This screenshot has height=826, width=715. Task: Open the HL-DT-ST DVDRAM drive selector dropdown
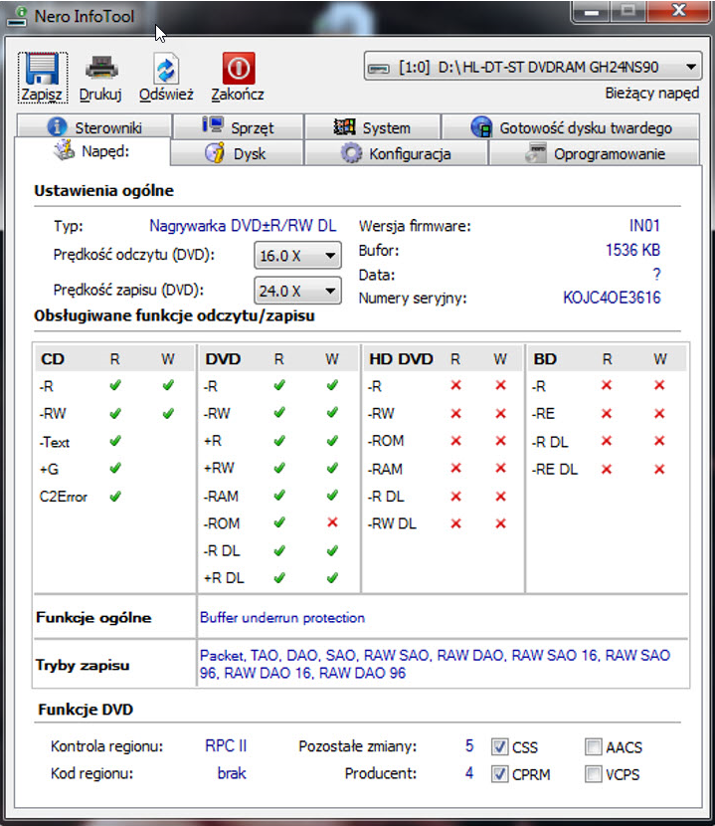tap(532, 67)
